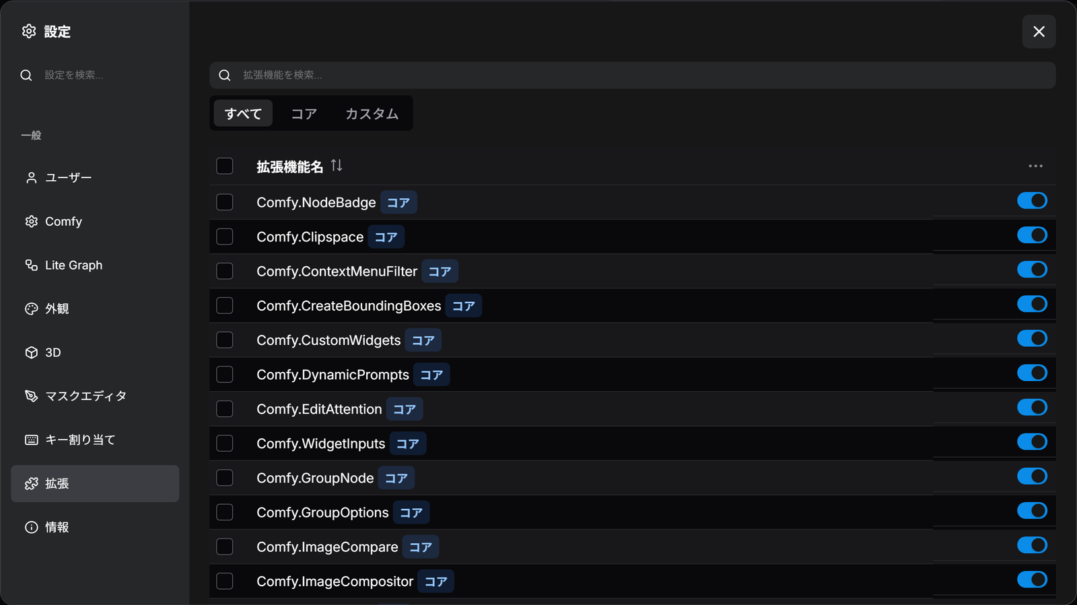Viewport: 1077px width, 605px height.
Task: Select the 3D settings category
Action: pos(95,352)
